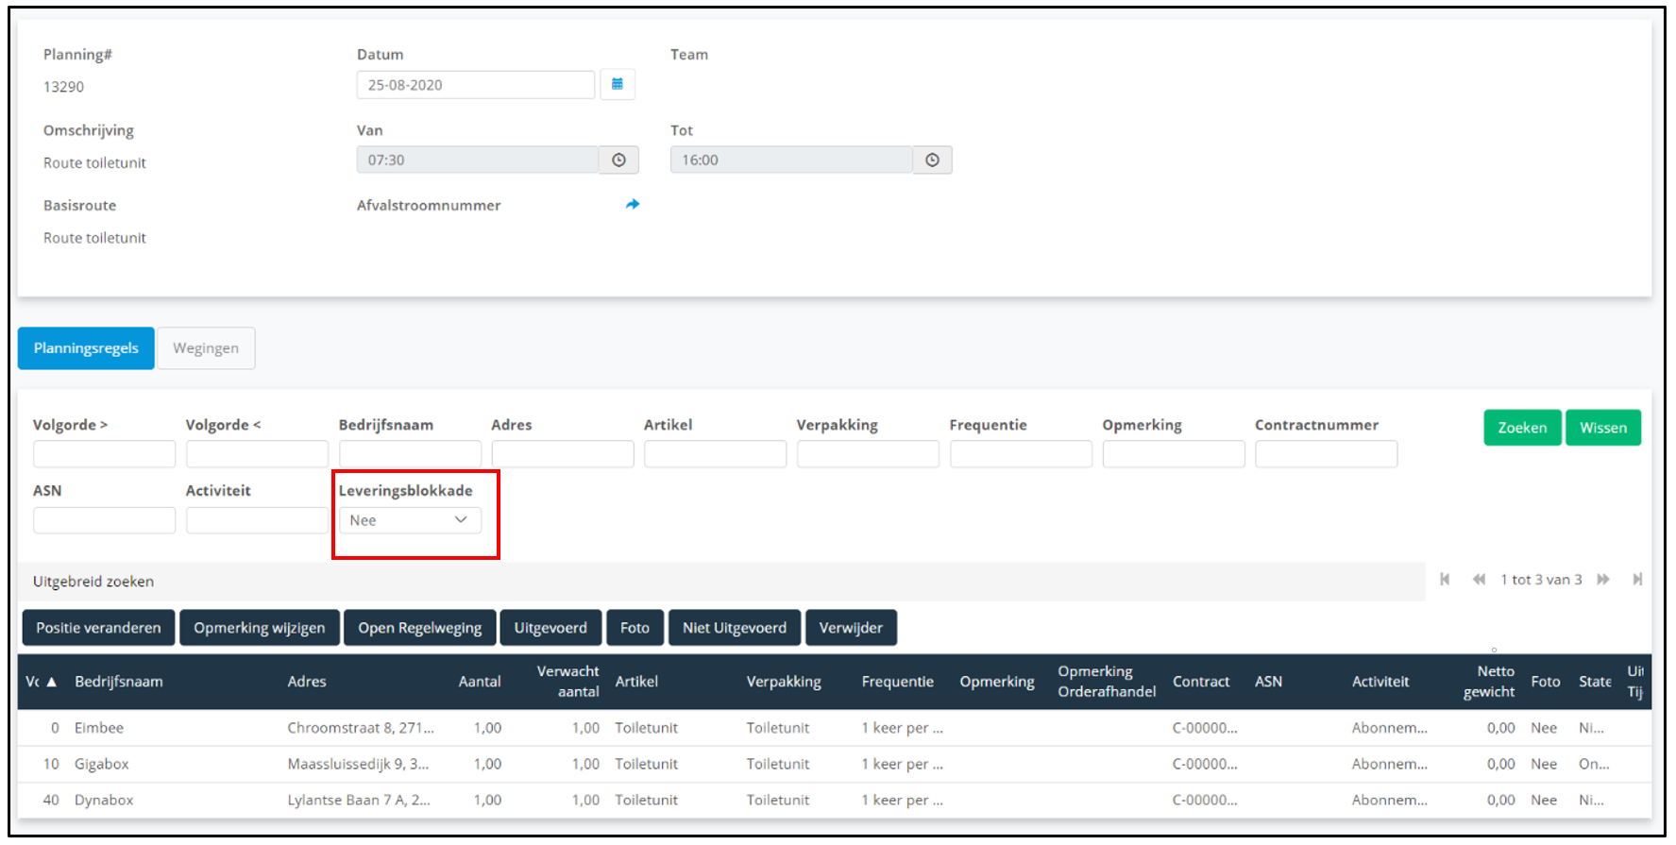Focus the Bedrijfsnaam filter field

click(410, 454)
